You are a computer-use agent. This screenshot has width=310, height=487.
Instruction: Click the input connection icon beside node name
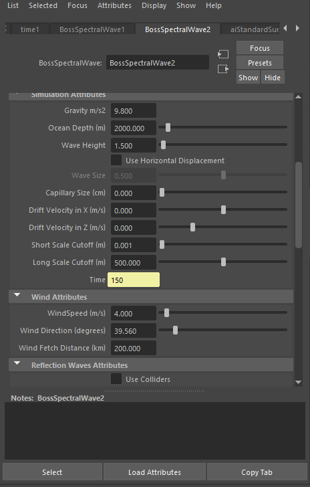tap(223, 54)
